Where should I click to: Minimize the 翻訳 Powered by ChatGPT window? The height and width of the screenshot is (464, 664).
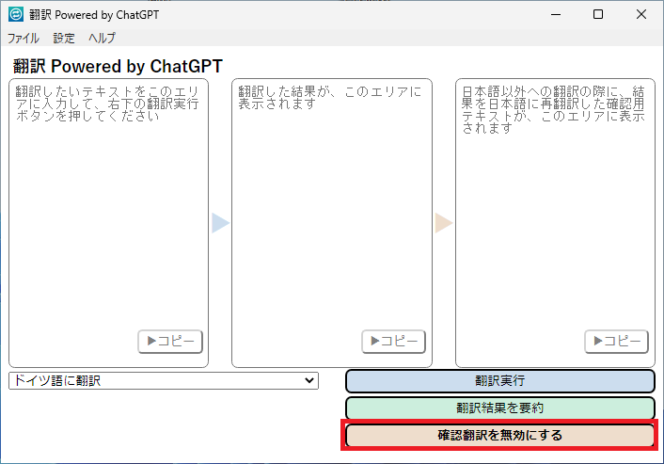pos(556,14)
